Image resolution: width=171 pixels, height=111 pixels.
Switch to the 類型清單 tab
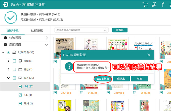[13, 31]
